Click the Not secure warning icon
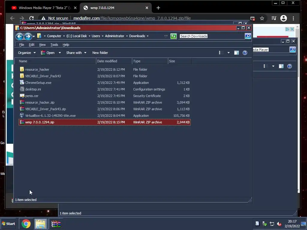This screenshot has width=307, height=230. (x=43, y=18)
